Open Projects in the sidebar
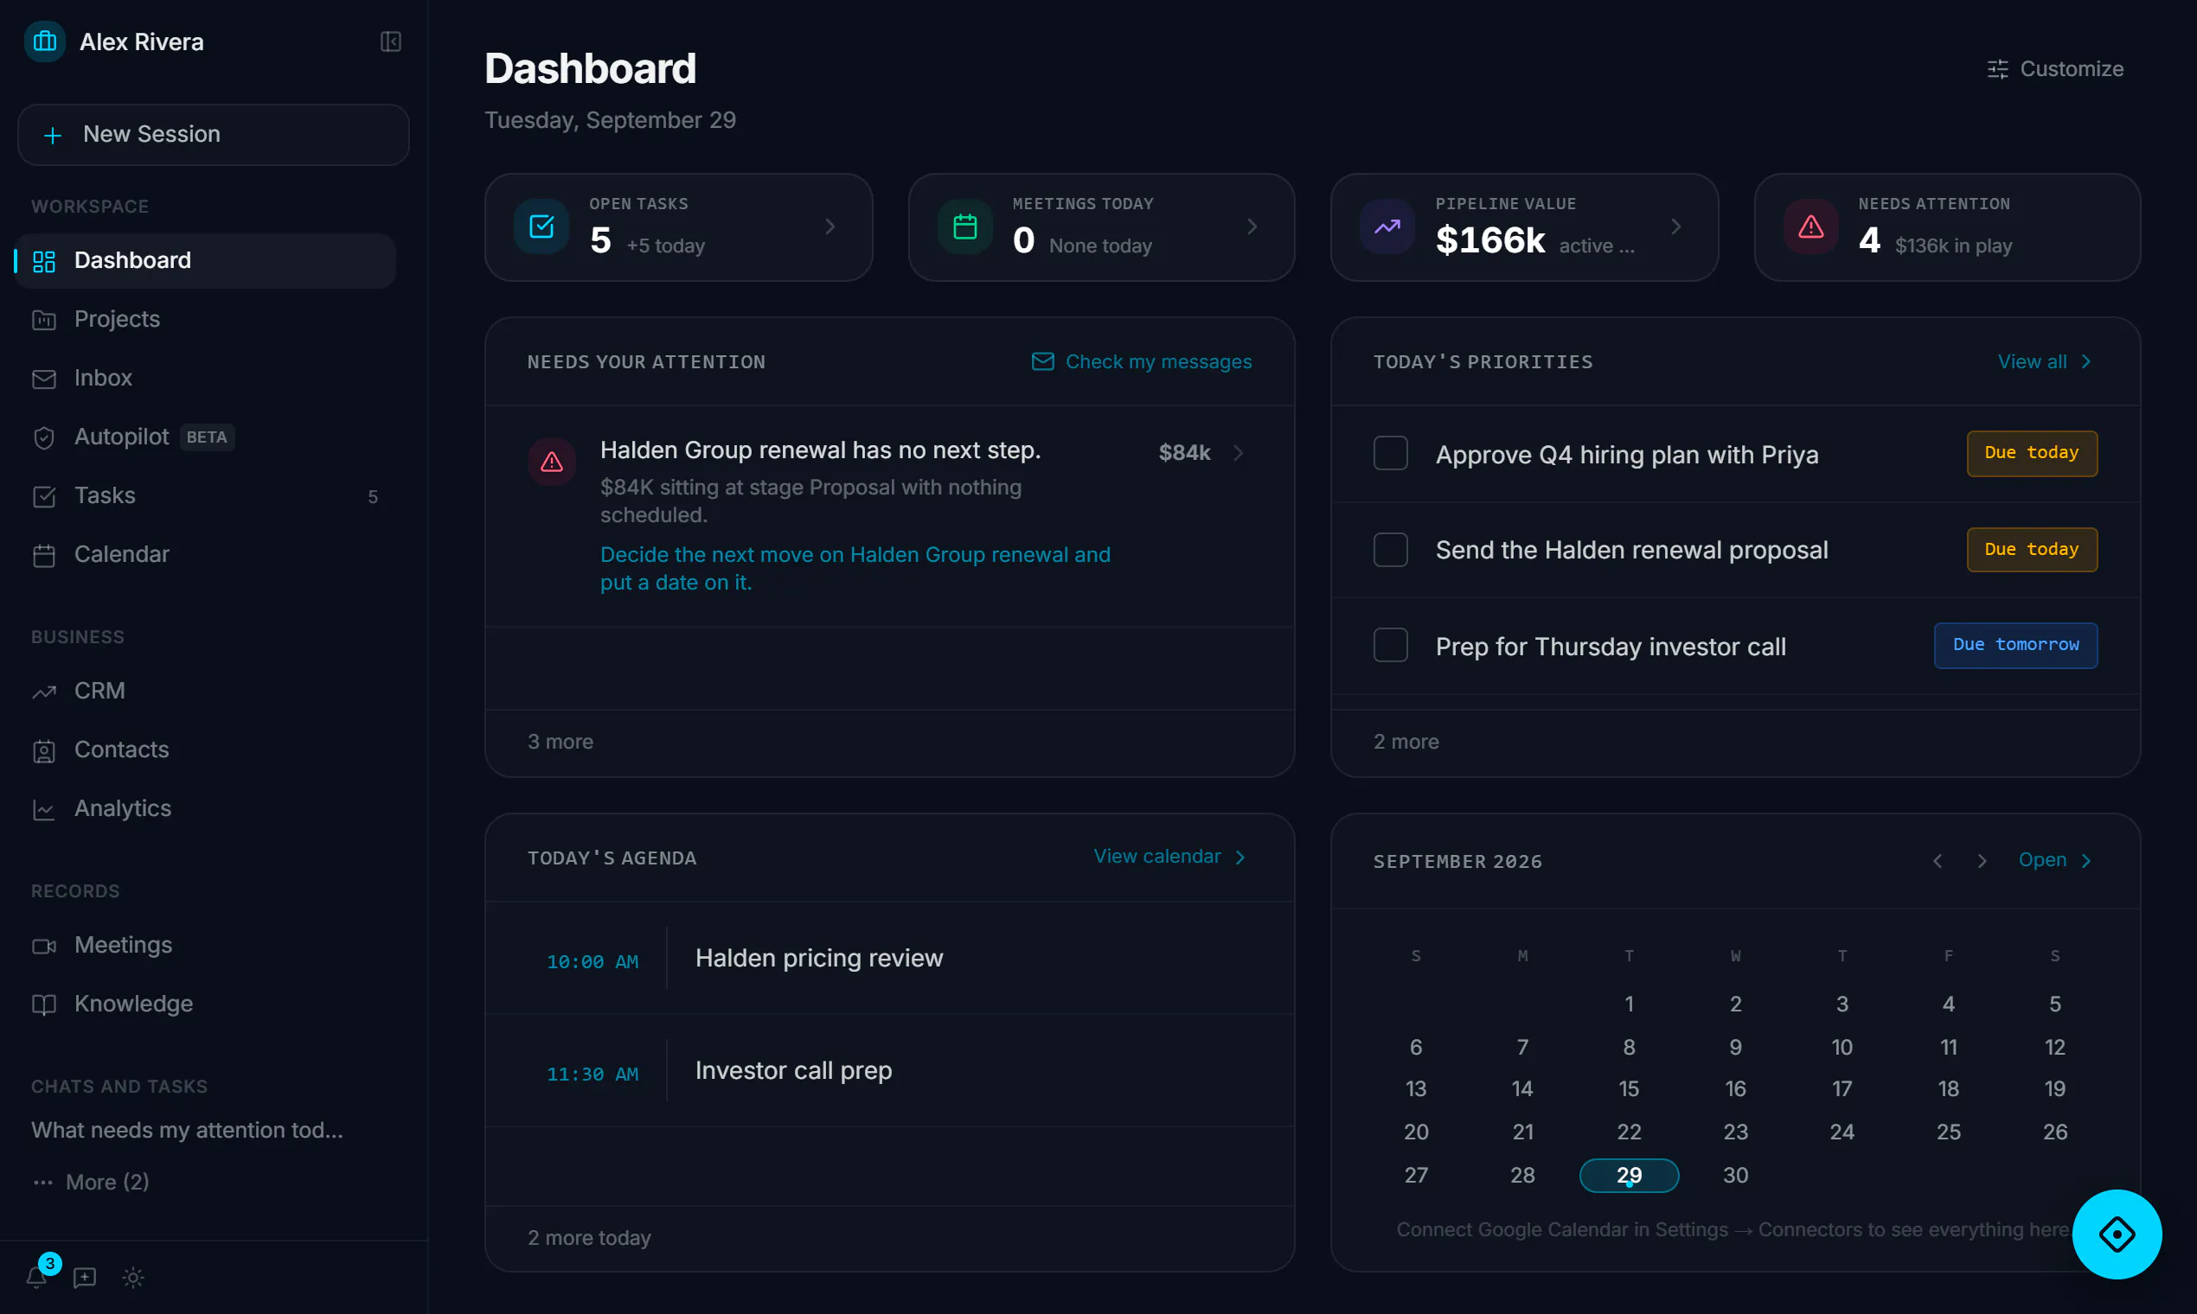The width and height of the screenshot is (2197, 1314). click(206, 319)
